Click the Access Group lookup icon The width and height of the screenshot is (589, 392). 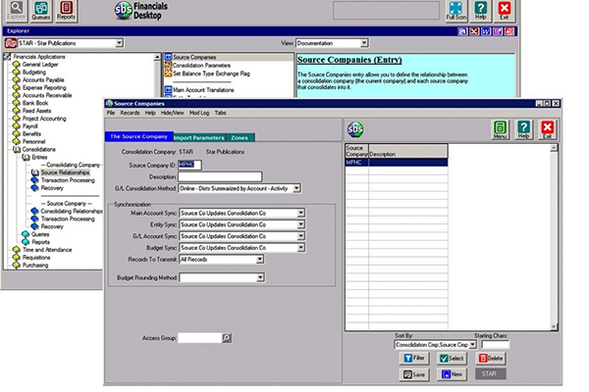point(227,338)
